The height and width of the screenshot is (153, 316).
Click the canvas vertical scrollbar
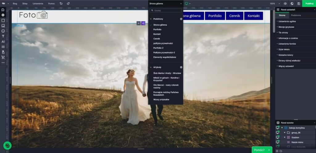click(x=274, y=22)
